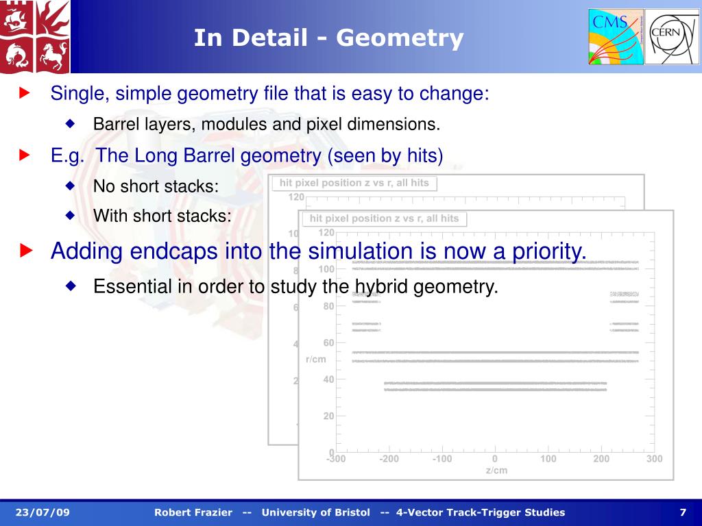Click 'Barrel layers, modules and pixel dimensions.' line
702x526 pixels.
pos(267,124)
